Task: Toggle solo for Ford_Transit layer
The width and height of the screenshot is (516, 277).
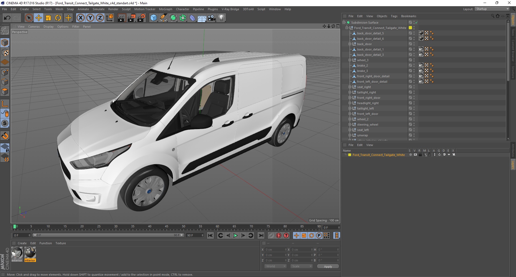Action: (410, 155)
